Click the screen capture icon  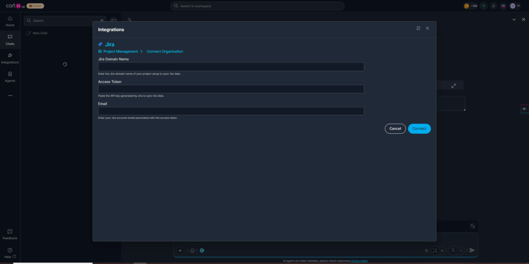435,251
